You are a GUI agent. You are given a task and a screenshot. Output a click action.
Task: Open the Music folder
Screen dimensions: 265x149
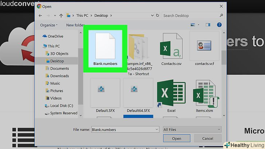tap(53, 83)
